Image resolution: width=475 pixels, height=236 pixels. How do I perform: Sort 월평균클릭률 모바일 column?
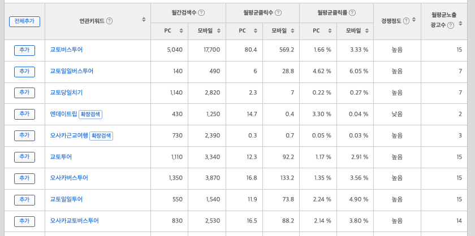point(367,30)
